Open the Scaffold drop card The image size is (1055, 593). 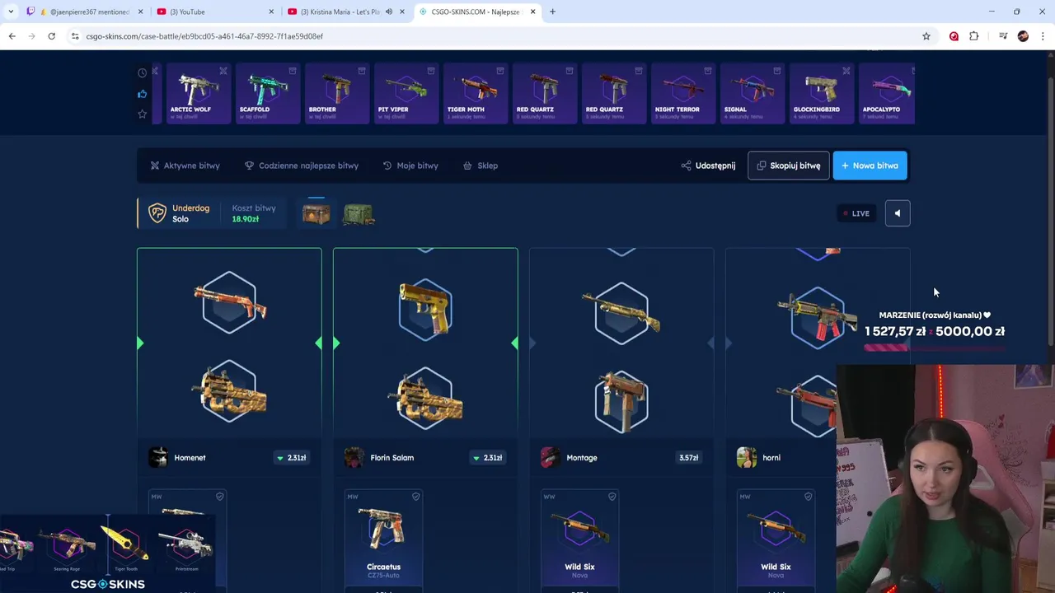click(267, 93)
